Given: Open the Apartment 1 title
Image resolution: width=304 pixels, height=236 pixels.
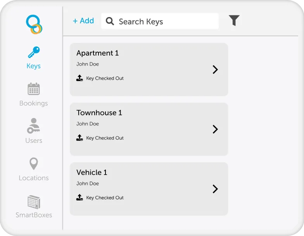Looking at the screenshot, I should (x=98, y=53).
